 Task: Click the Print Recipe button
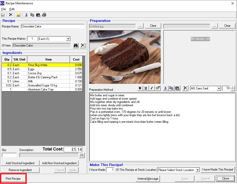pos(13,179)
